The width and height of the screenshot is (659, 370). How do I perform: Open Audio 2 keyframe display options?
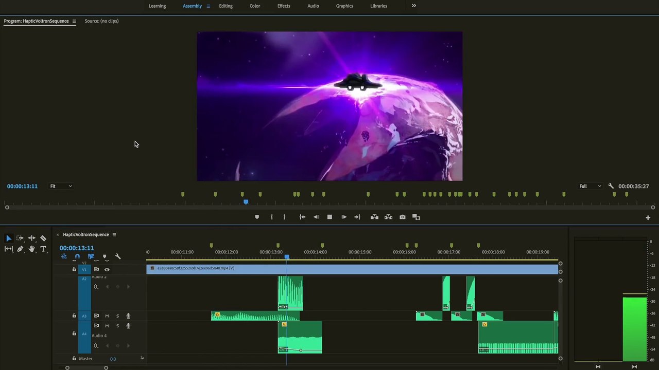[96, 287]
